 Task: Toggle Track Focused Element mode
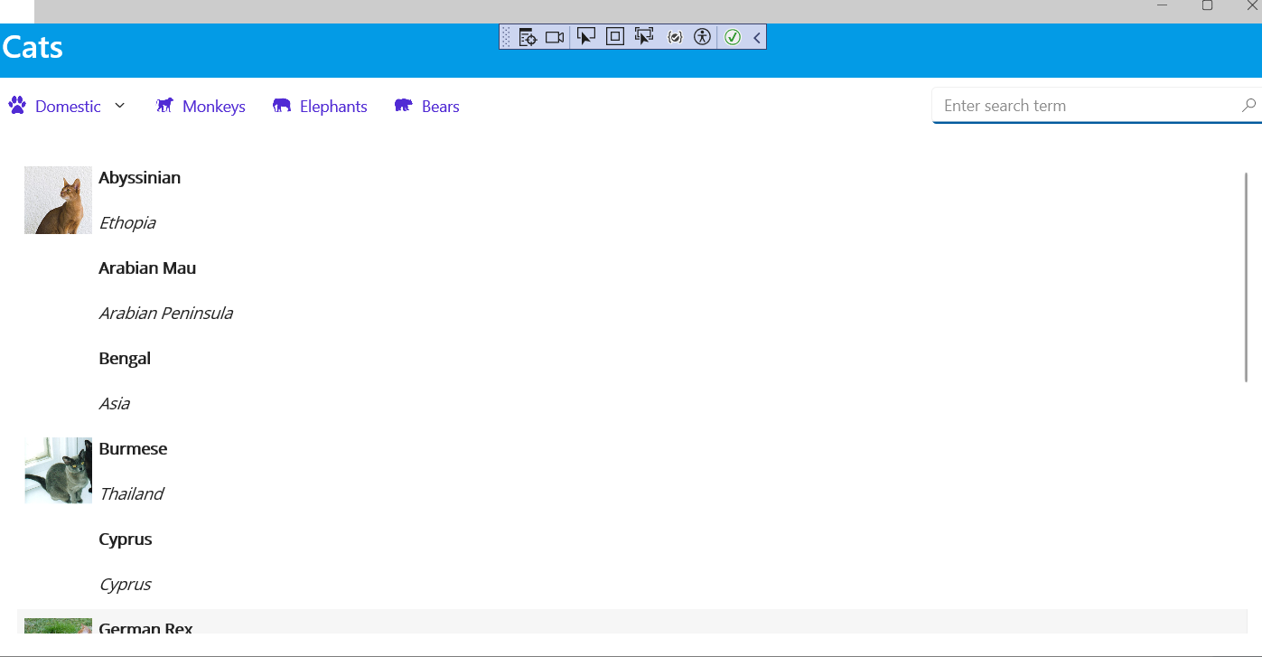point(643,36)
